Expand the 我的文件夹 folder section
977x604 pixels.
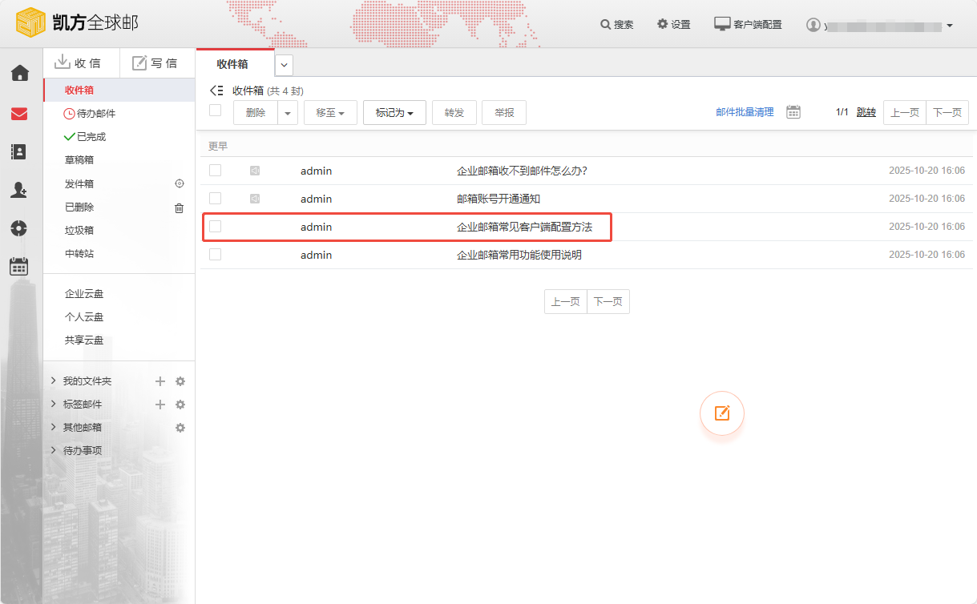87,381
